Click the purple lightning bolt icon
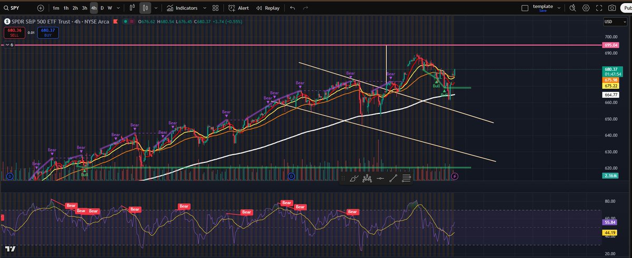The image size is (632, 258). pyautogui.click(x=455, y=177)
